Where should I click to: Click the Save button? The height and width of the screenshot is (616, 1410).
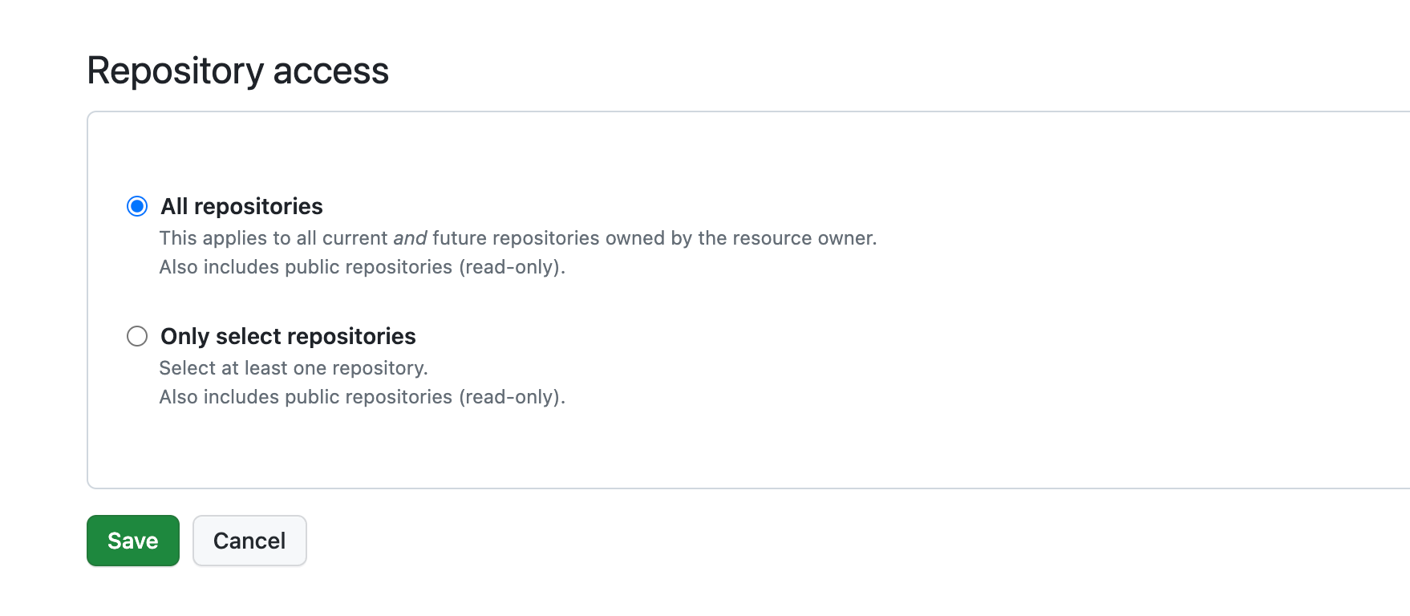pyautogui.click(x=133, y=541)
